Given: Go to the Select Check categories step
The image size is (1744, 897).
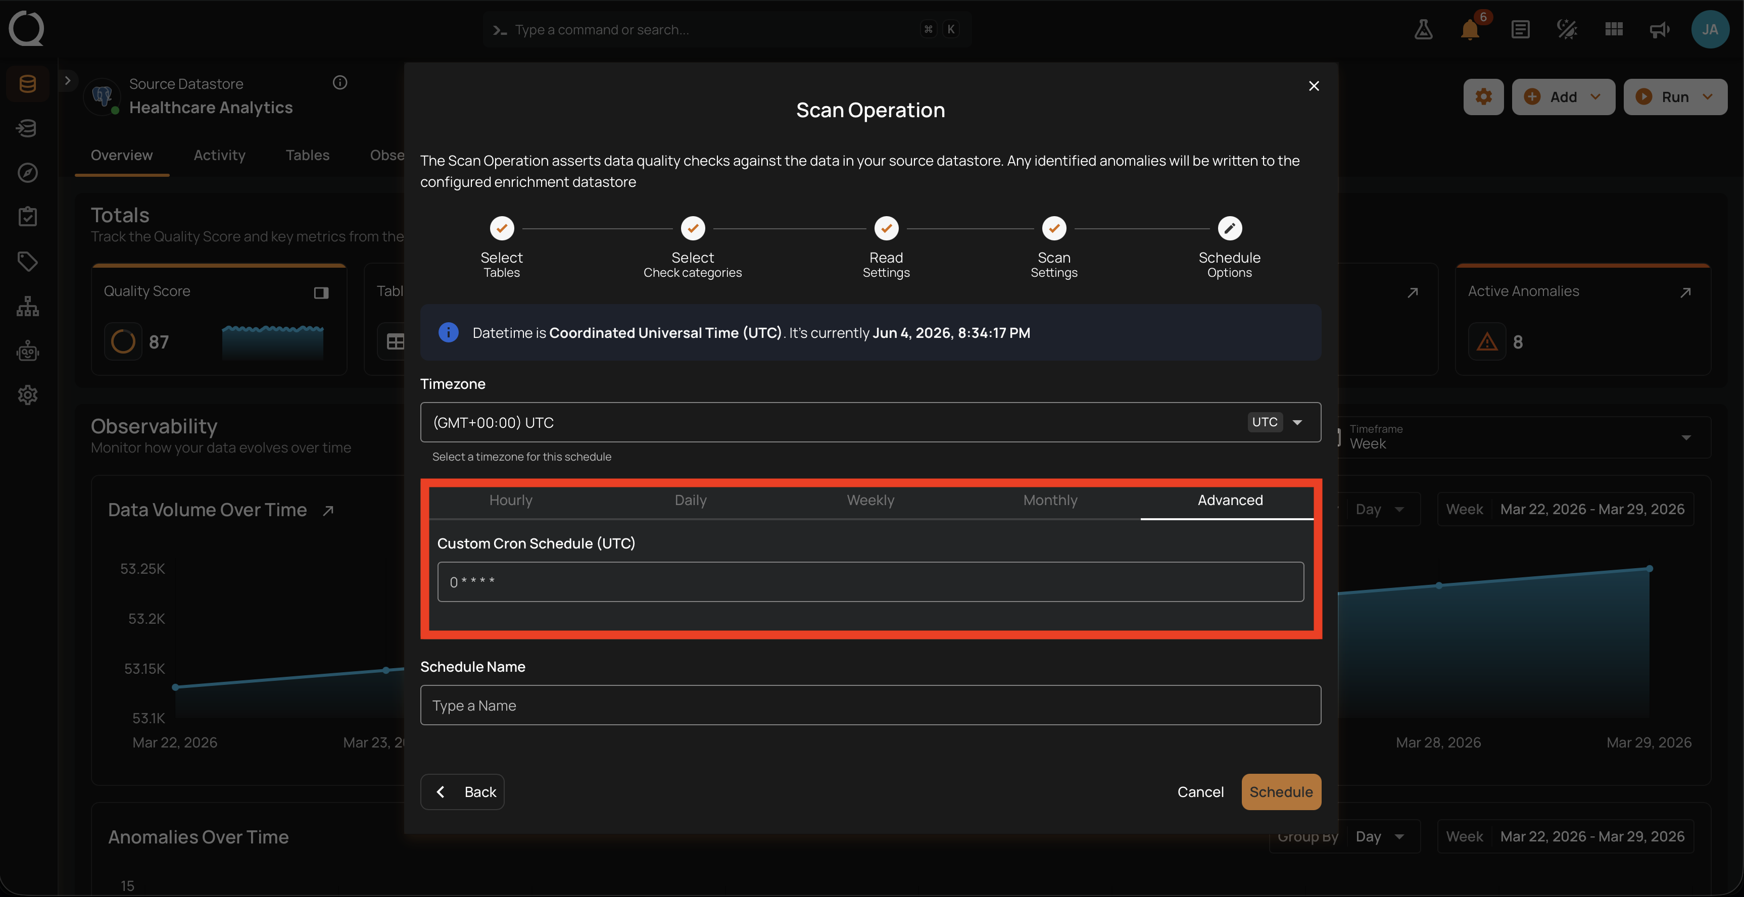Looking at the screenshot, I should (693, 247).
